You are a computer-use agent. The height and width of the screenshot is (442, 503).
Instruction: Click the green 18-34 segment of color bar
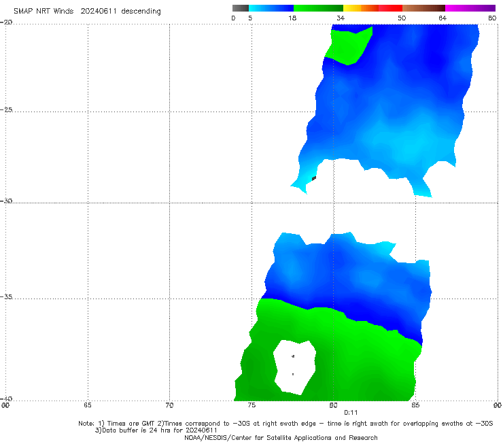click(x=318, y=8)
